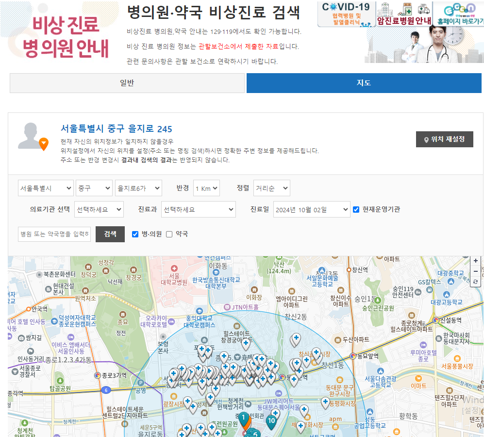Image resolution: width=484 pixels, height=437 pixels.
Task: Open the 의료기관 선택 dropdown
Action: [x=99, y=209]
